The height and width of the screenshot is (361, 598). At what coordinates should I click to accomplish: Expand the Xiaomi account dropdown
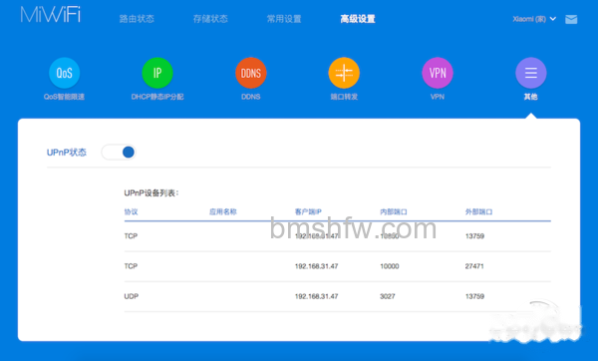(x=534, y=19)
